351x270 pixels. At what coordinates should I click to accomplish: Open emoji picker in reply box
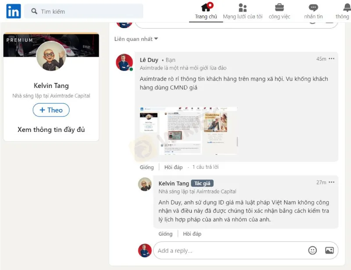point(312,250)
